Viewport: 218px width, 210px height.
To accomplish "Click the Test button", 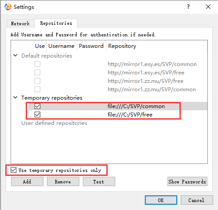I will [x=99, y=182].
